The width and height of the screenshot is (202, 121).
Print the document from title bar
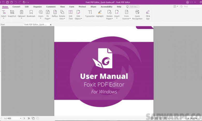coord(8,2)
